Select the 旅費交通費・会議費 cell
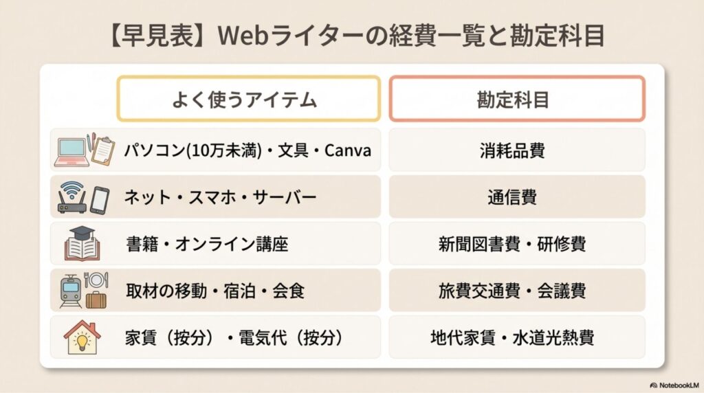This screenshot has height=393, width=704. click(517, 291)
